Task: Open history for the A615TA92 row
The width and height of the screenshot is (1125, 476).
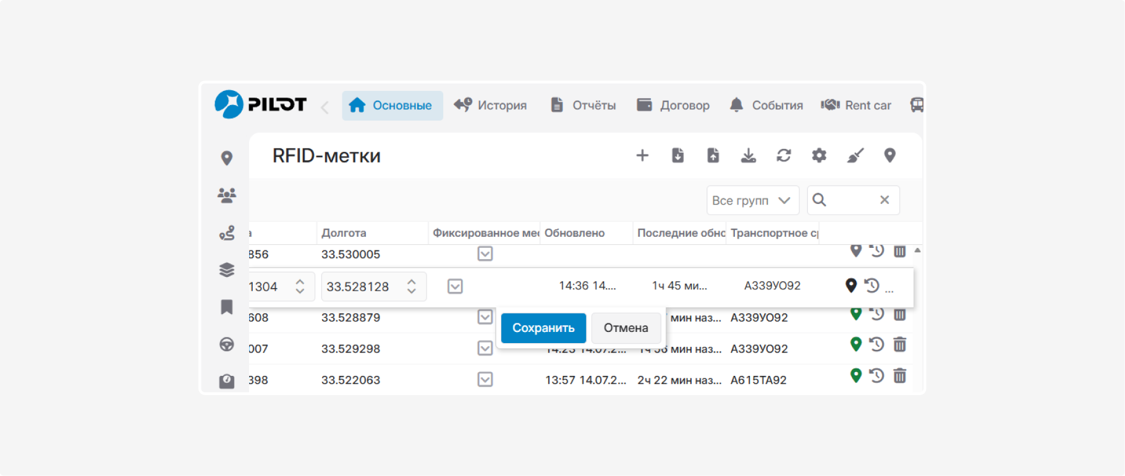Action: (x=877, y=376)
